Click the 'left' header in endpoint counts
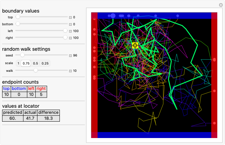225x145 pixels. pos(31,89)
